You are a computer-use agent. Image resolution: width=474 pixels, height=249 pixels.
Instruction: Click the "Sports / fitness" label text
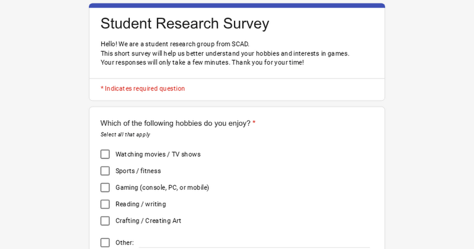click(x=138, y=171)
